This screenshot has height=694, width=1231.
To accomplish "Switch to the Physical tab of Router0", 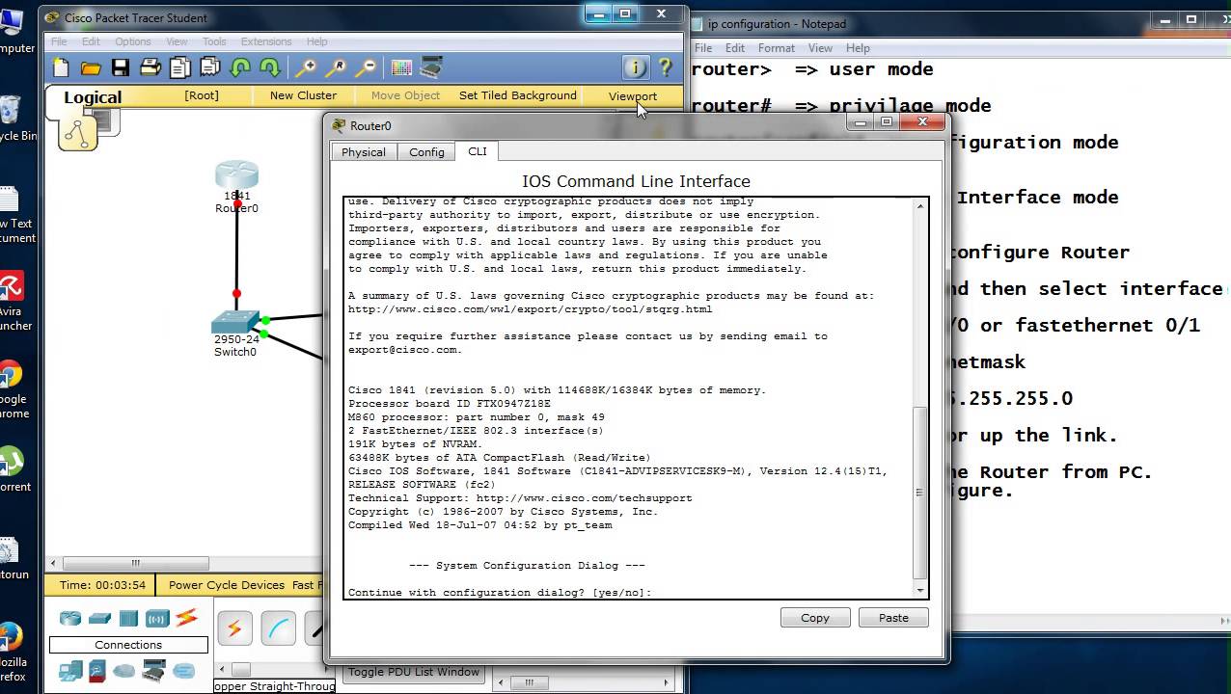I will [x=364, y=152].
